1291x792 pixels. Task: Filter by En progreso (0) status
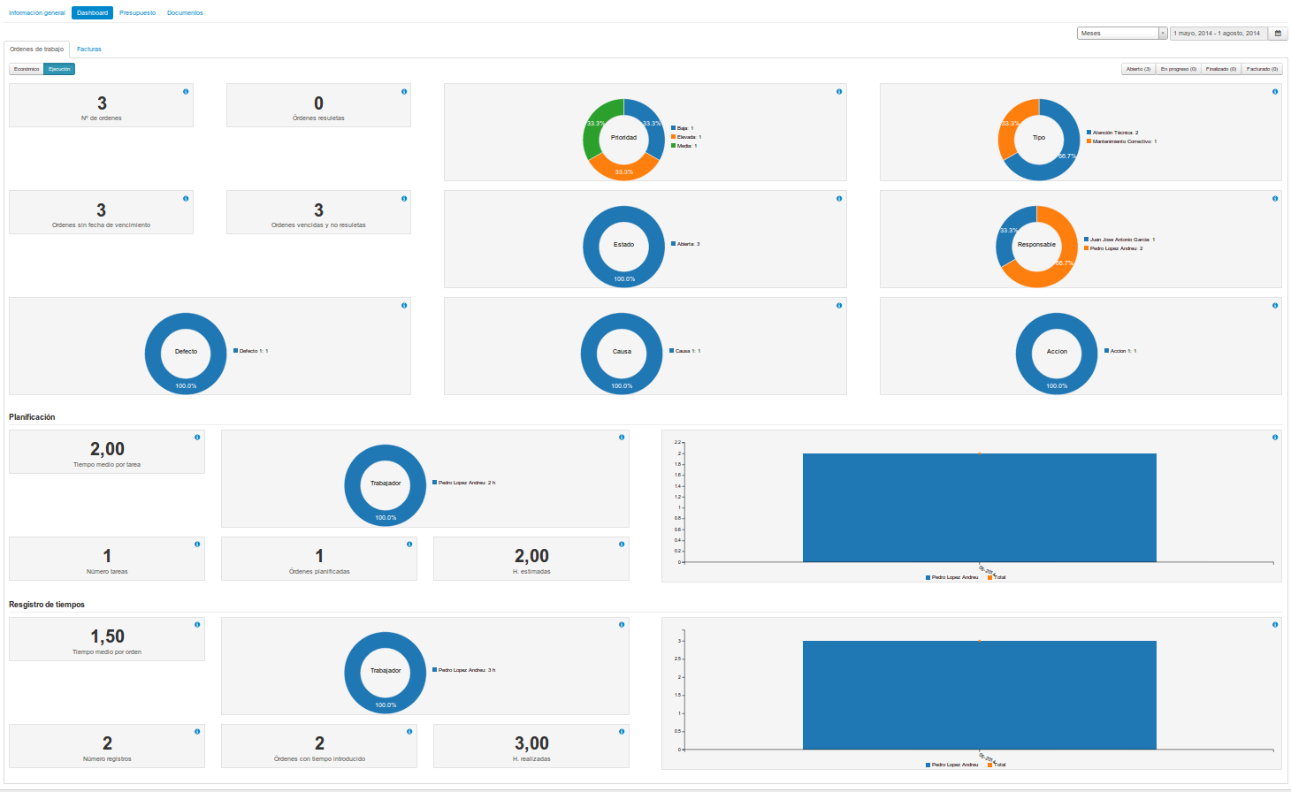[1178, 69]
